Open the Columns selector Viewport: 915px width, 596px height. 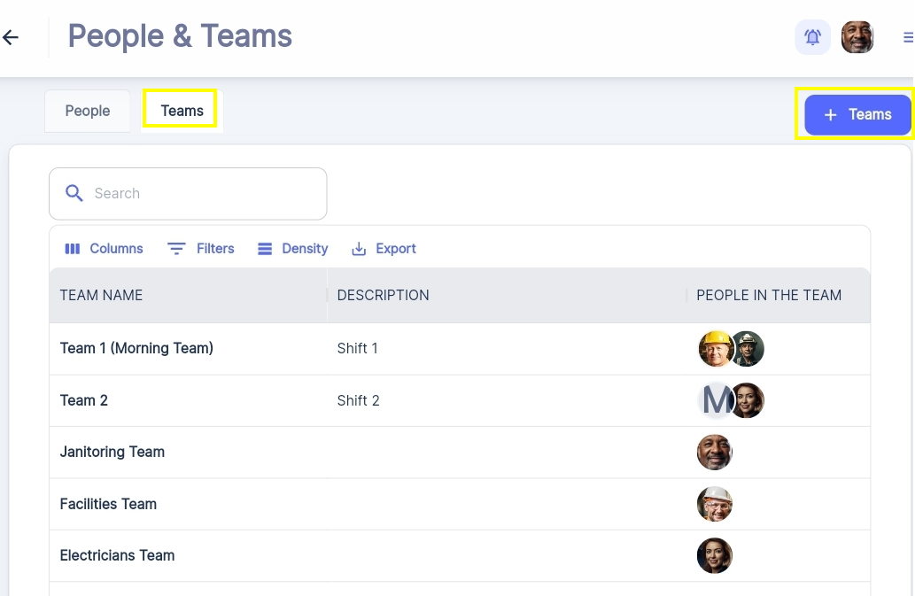coord(105,249)
